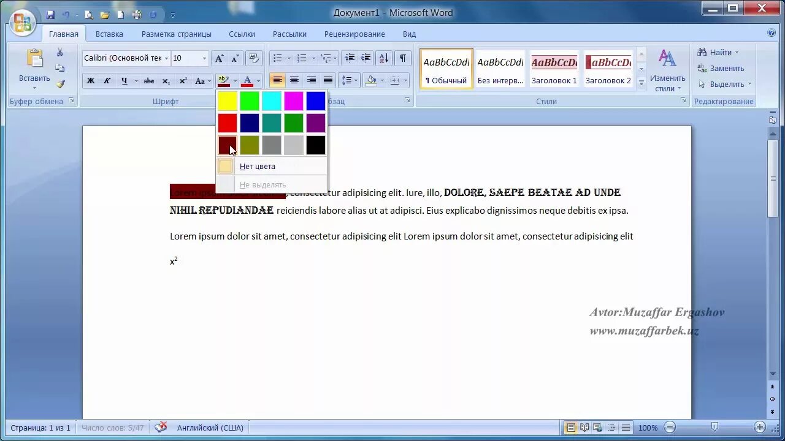Switch to Draft view in status bar
The width and height of the screenshot is (785, 441).
point(626,428)
